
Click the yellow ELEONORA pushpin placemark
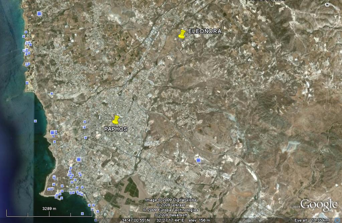tap(182, 34)
